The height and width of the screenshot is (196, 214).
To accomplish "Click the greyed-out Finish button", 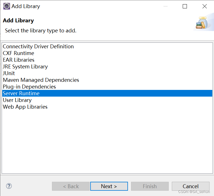I will pos(150,186).
